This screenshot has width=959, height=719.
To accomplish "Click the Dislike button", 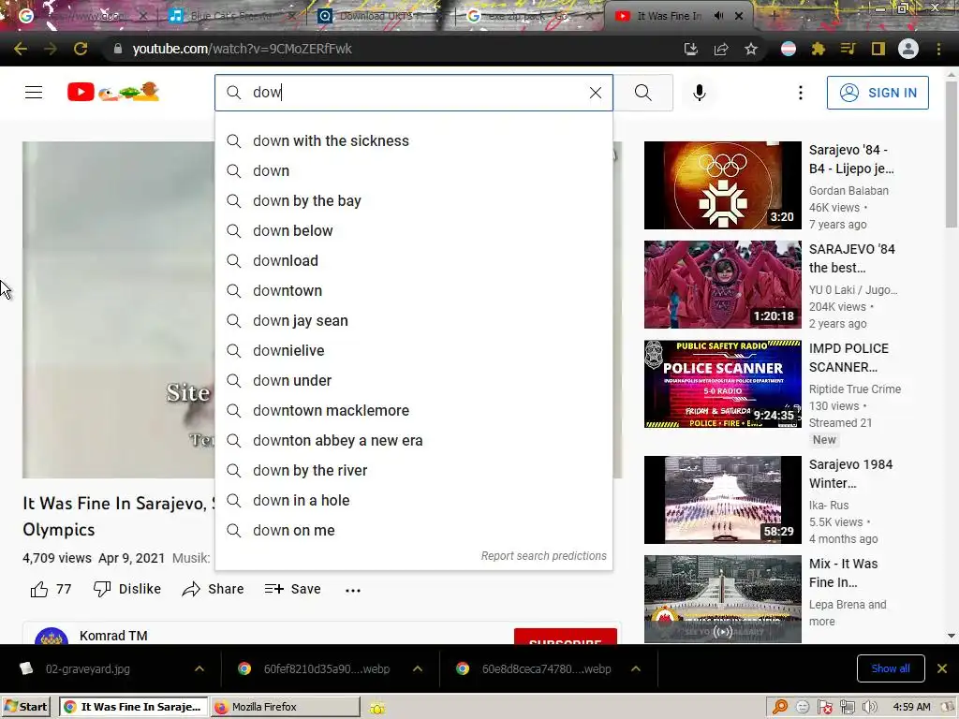I will click(127, 590).
